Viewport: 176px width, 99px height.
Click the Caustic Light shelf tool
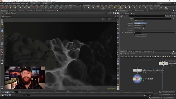pos(134,8)
